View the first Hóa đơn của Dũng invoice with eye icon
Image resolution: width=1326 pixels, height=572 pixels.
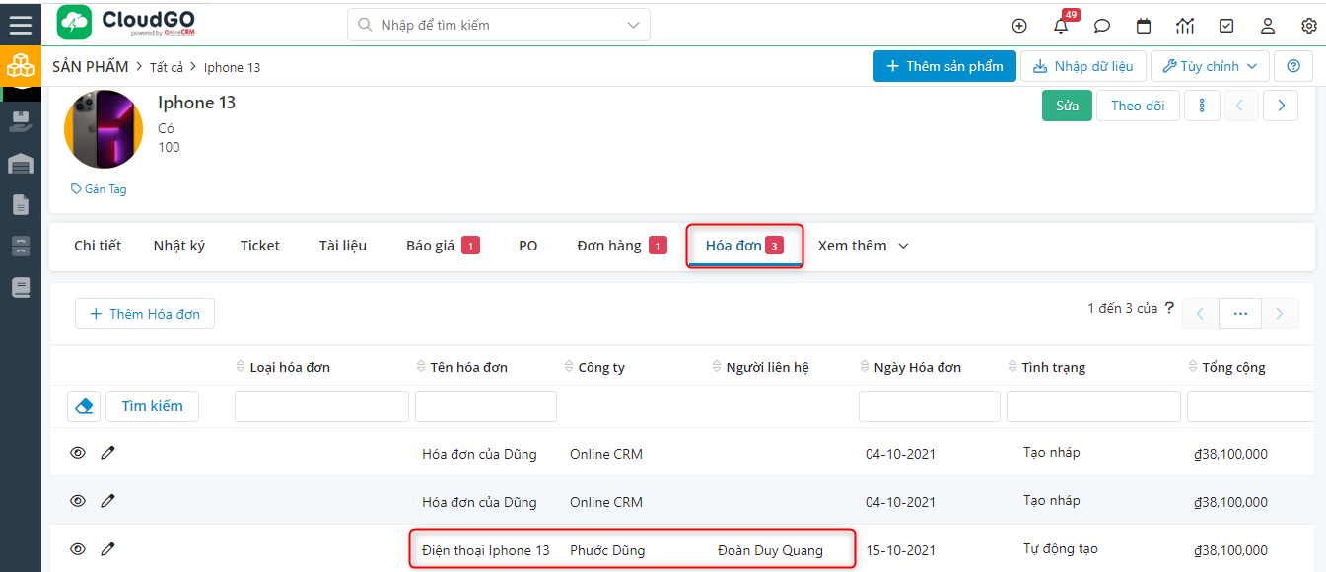[78, 453]
